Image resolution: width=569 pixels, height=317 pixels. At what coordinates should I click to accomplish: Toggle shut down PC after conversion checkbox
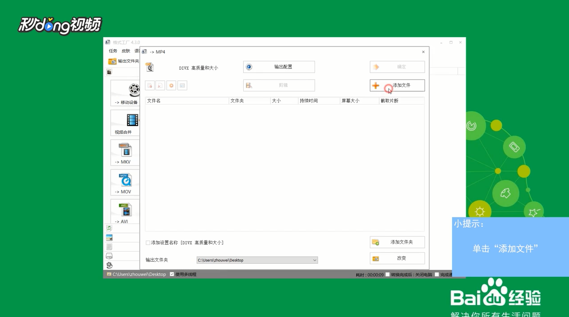click(388, 275)
